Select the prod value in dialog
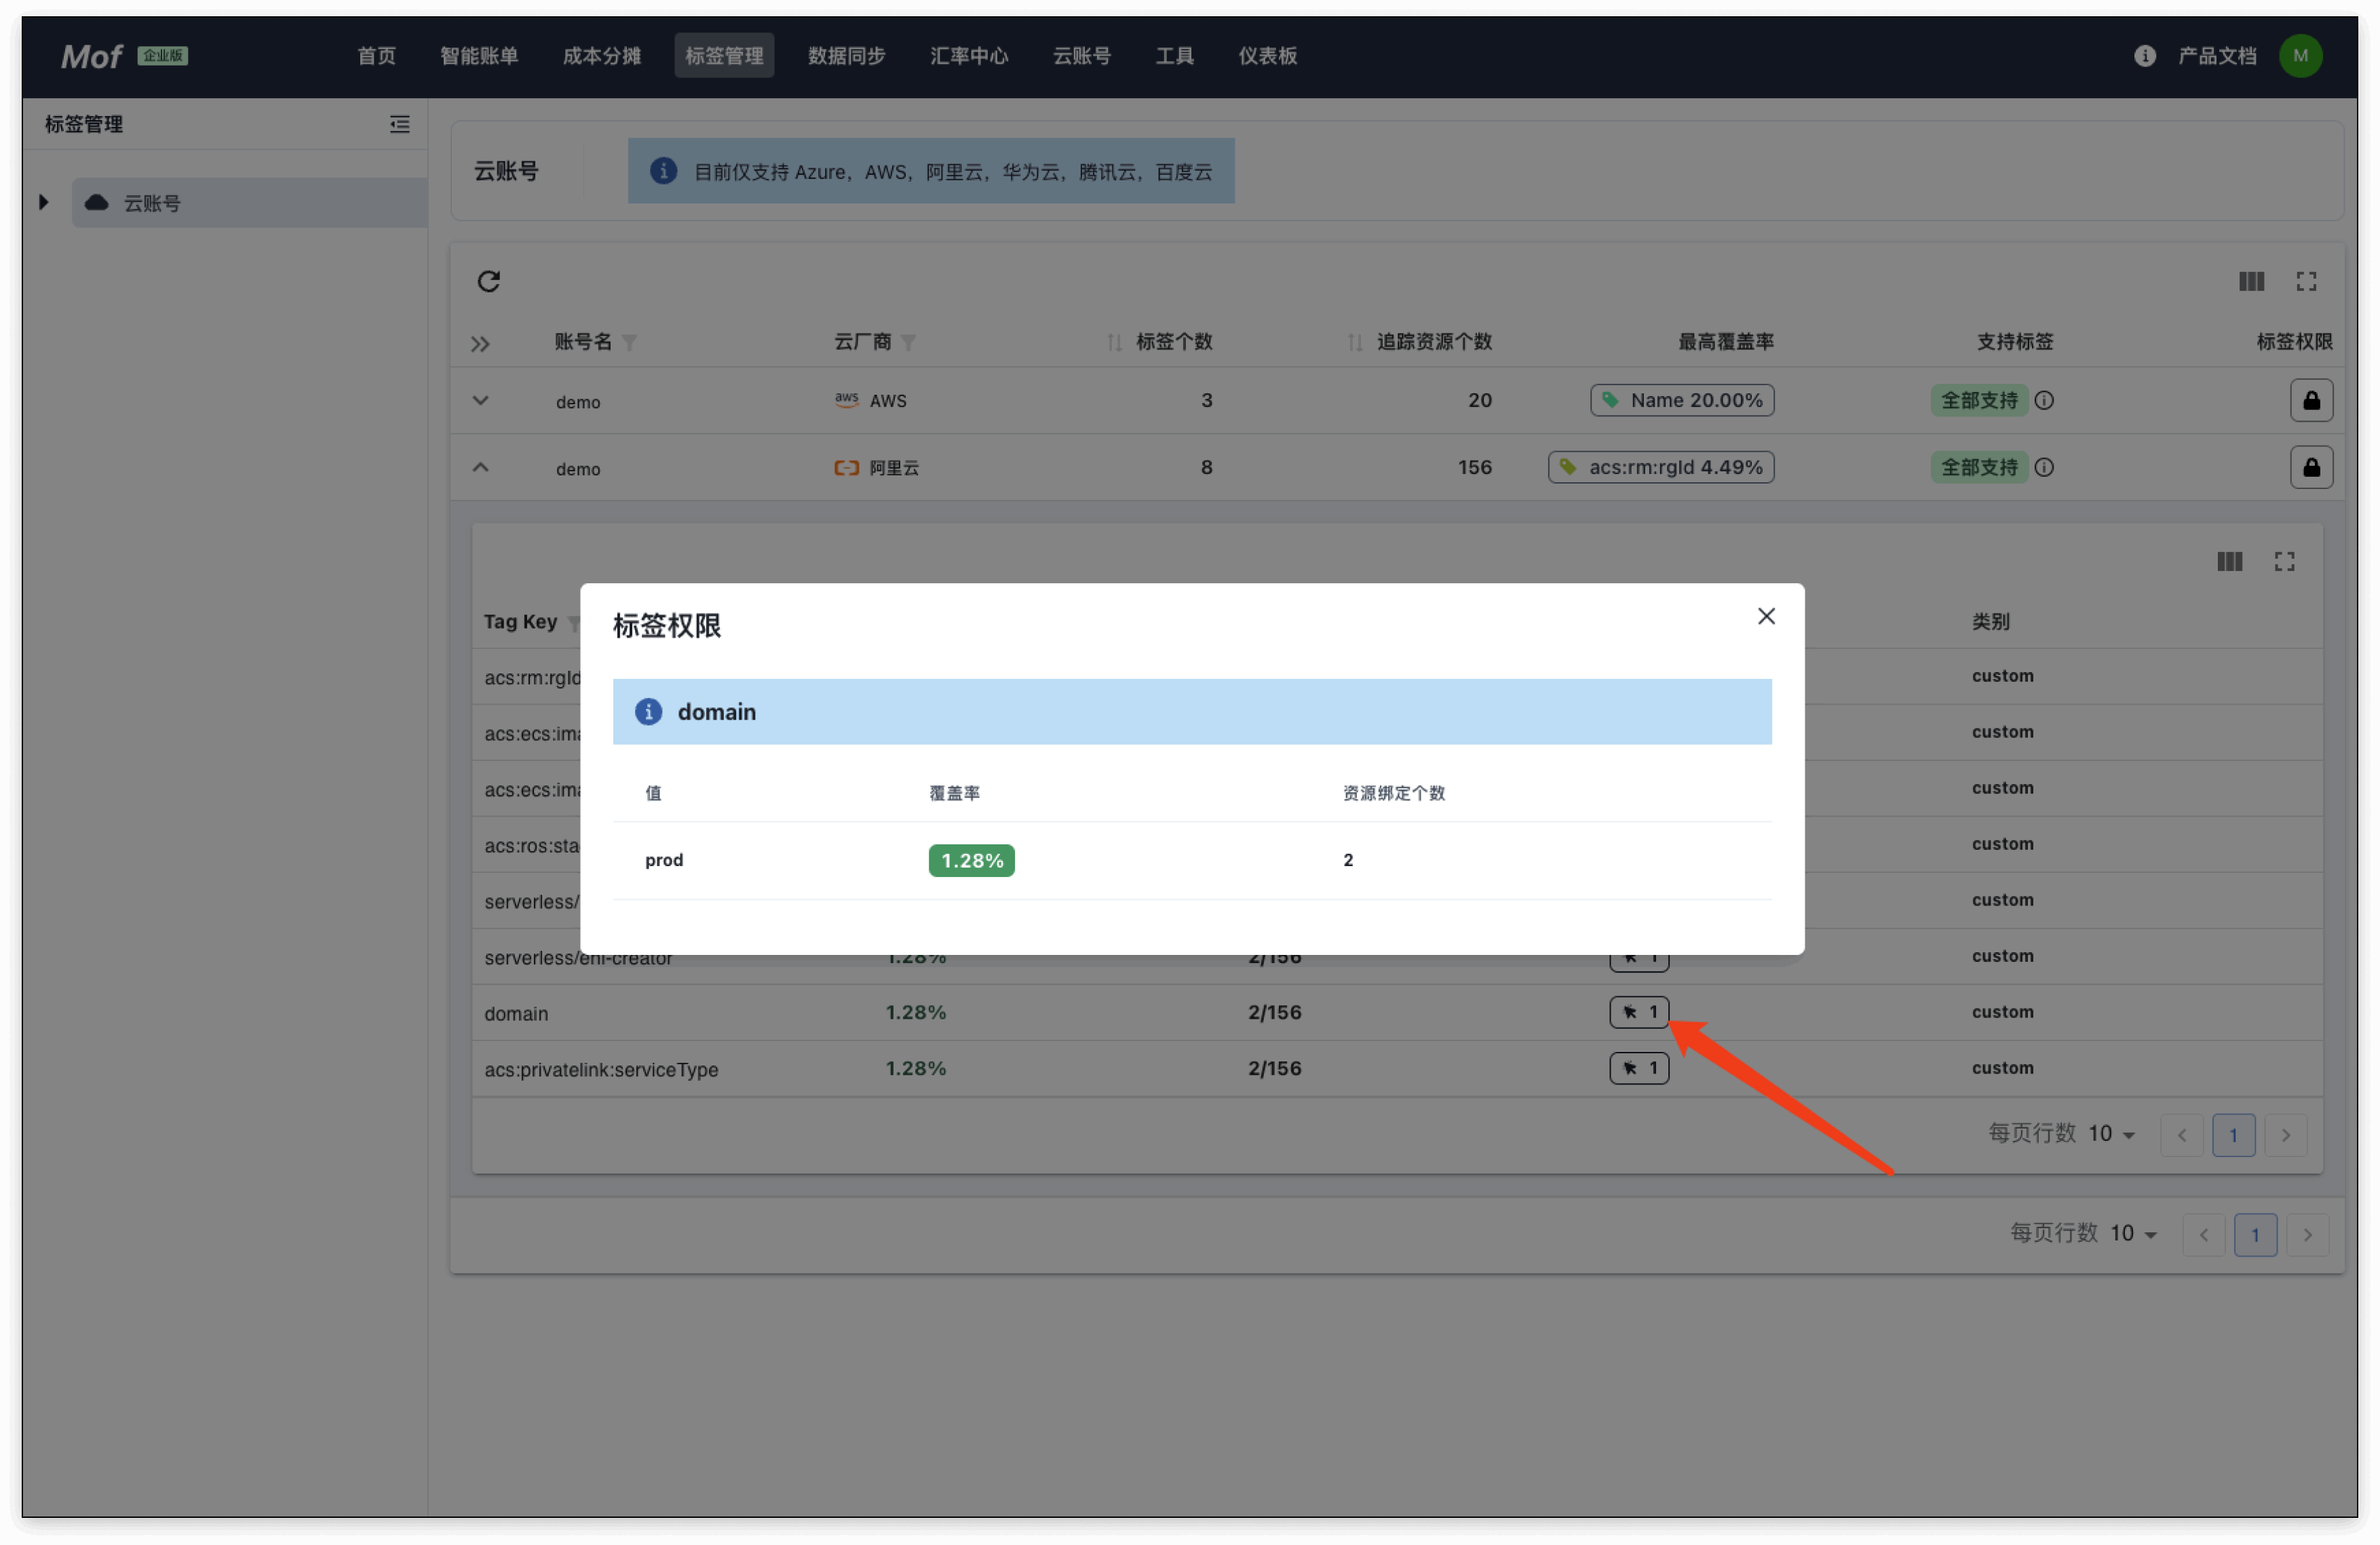This screenshot has height=1545, width=2380. 664,861
